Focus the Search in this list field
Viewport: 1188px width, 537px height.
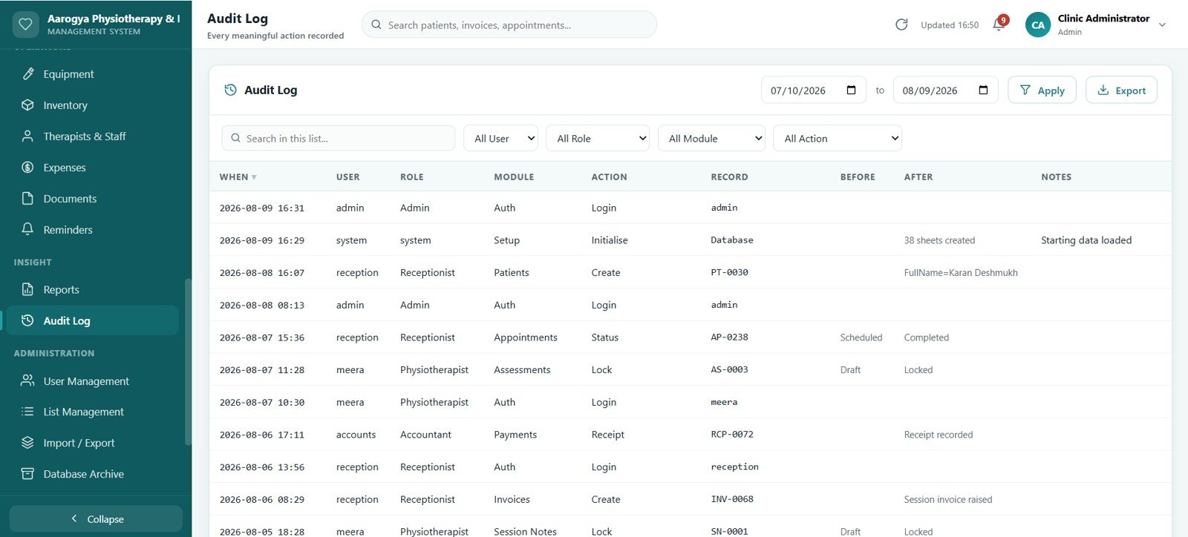339,138
